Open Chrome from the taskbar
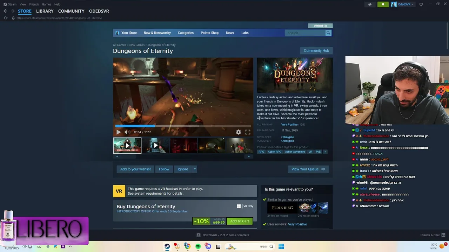Image resolution: width=449 pixels, height=252 pixels. [x=187, y=246]
